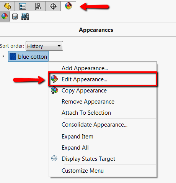The image size is (176, 183).
Task: Choose Edit Appearance... menu entry
Action: 102,79
